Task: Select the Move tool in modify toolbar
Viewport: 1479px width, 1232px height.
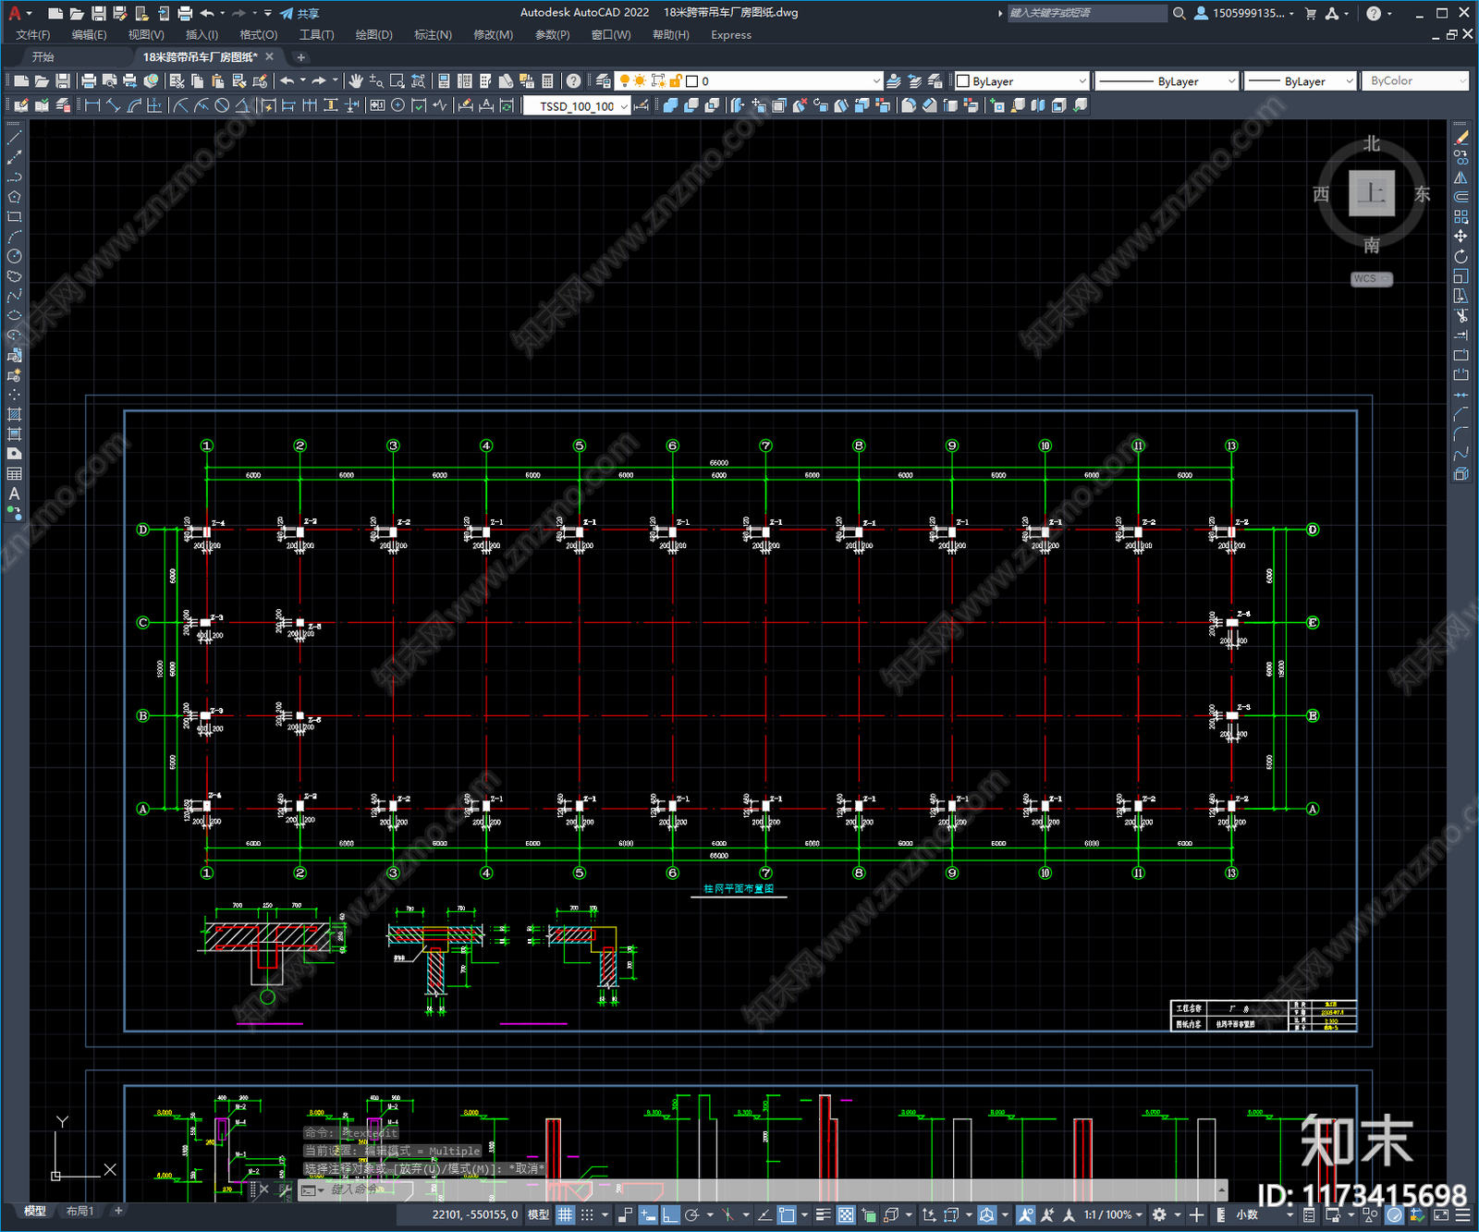Action: [x=1461, y=237]
